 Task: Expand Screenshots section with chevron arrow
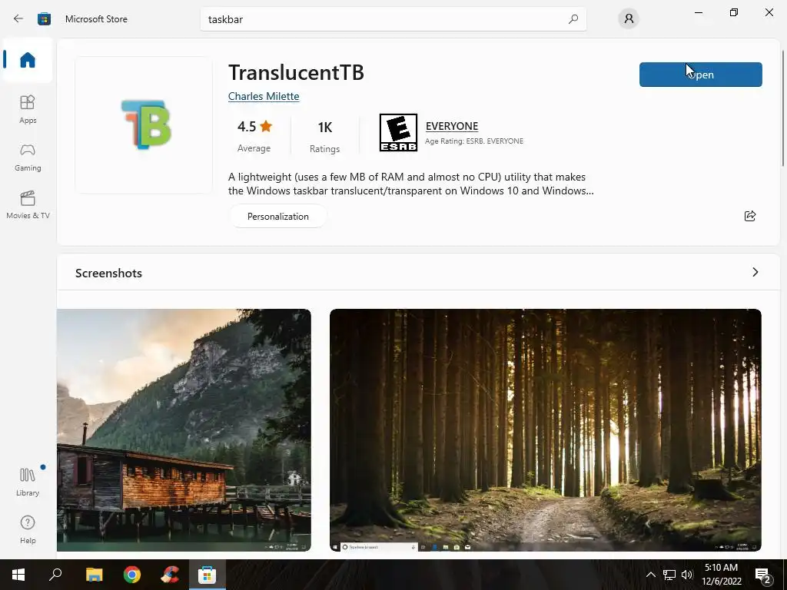pos(755,272)
